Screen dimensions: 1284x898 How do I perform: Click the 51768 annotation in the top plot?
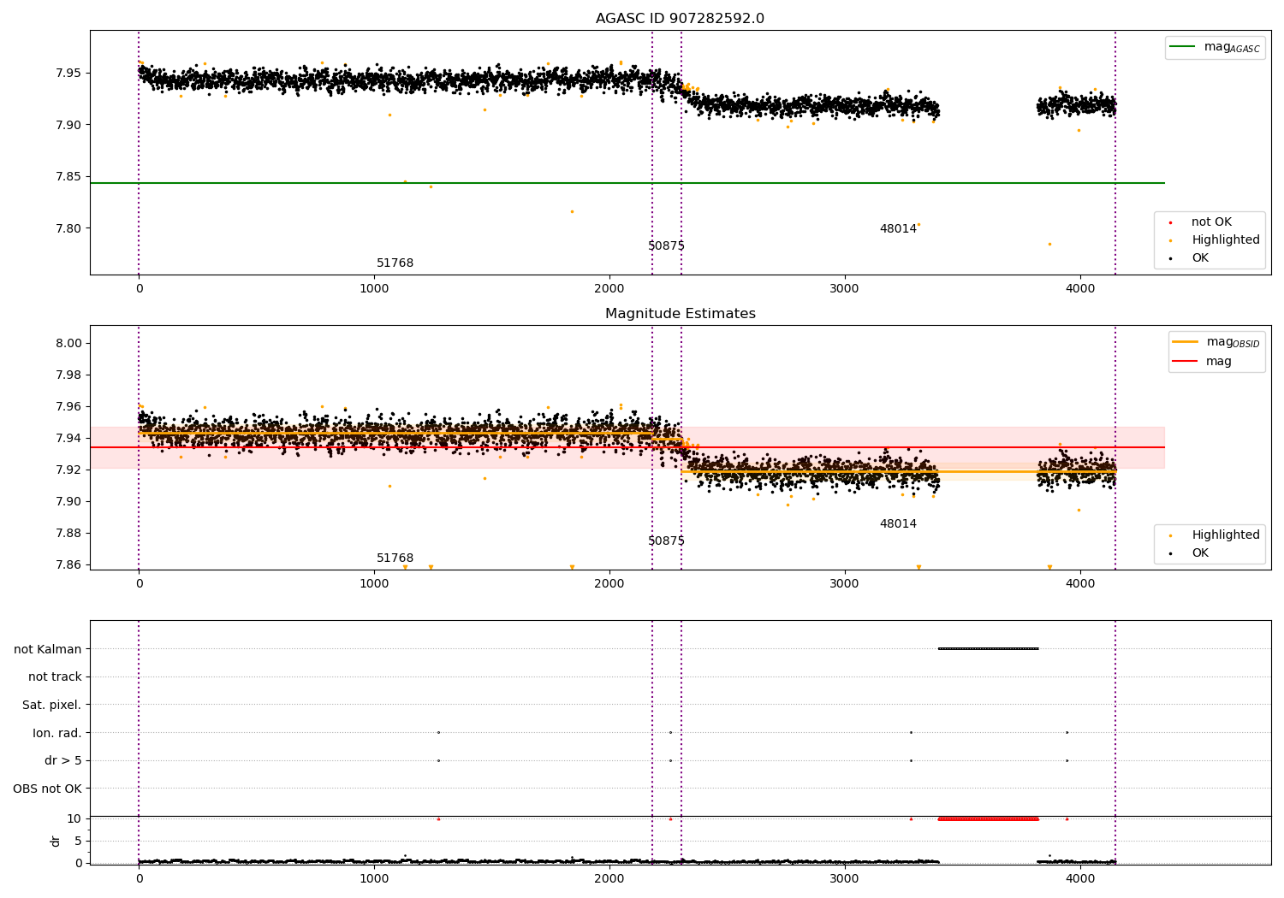395,263
